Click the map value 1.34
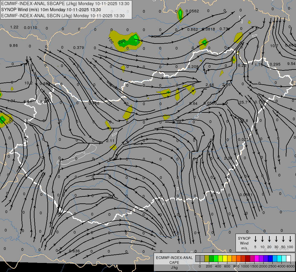 tap(11, 101)
